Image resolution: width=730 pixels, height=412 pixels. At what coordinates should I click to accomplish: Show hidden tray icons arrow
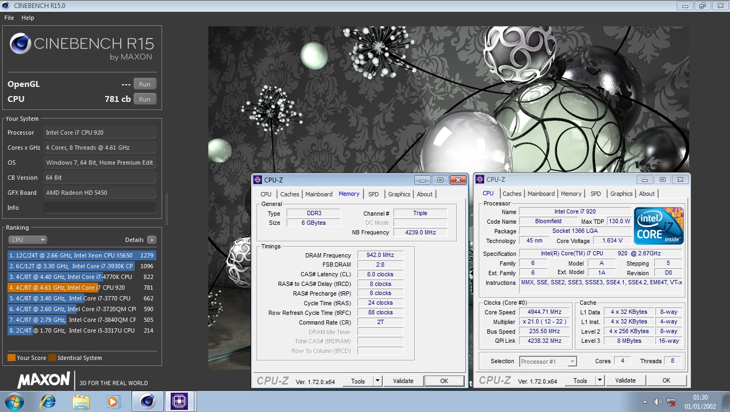[x=645, y=402]
